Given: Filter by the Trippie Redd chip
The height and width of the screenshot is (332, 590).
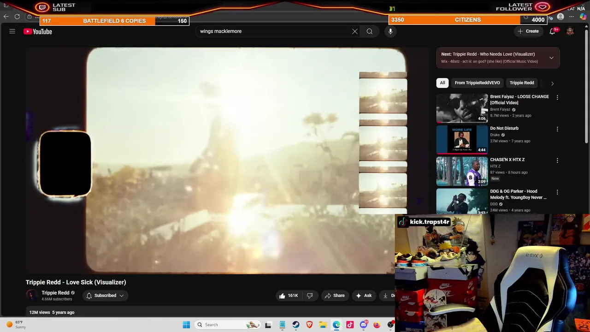Looking at the screenshot, I should (522, 83).
